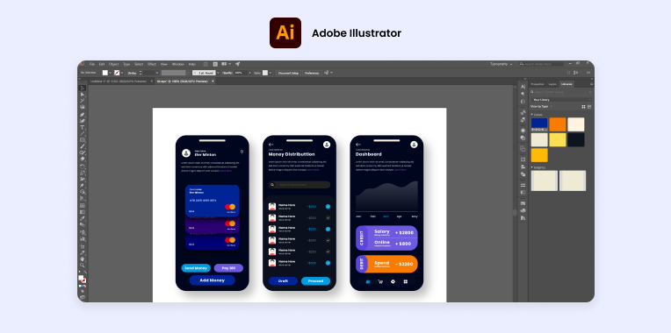Viewport: 671px width, 333px height.
Task: Select the Rectangle tool
Action: point(83,139)
